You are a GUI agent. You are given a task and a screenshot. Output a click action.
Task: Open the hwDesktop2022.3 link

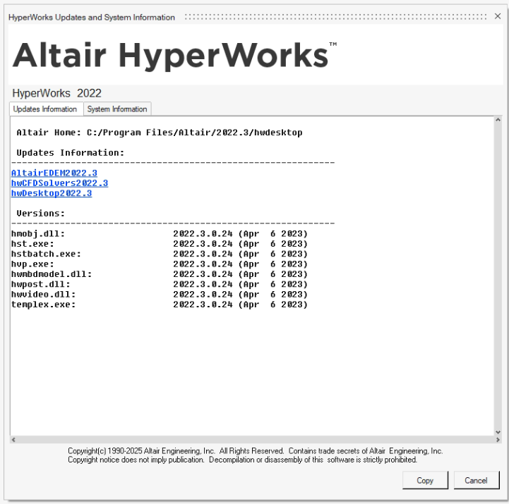click(x=52, y=193)
